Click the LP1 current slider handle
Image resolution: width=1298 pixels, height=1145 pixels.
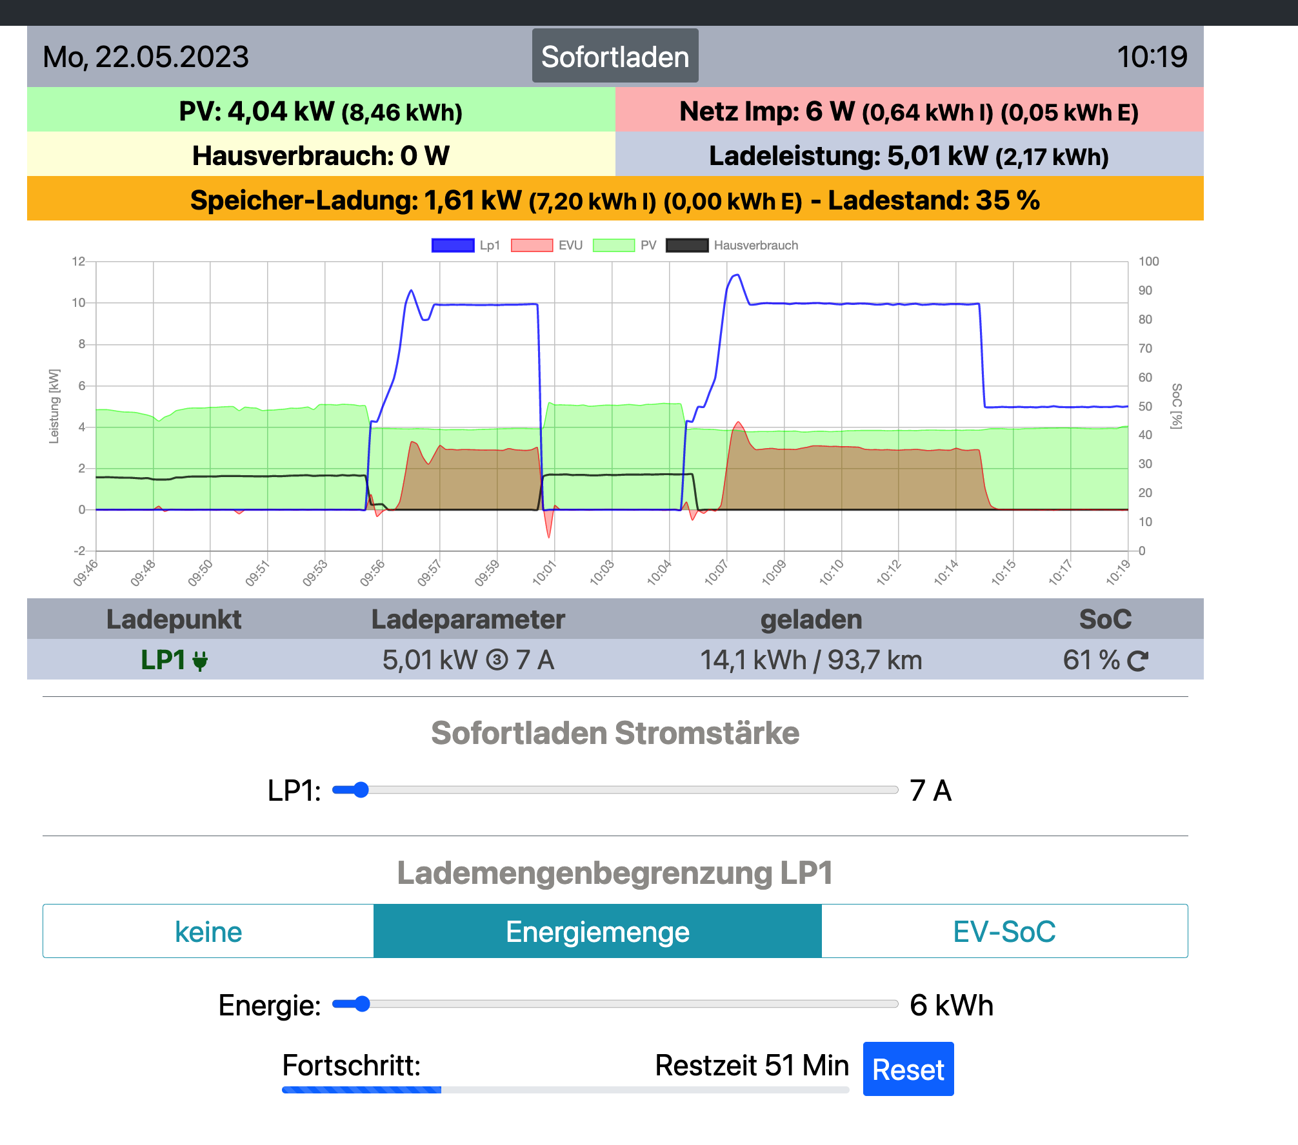pos(361,790)
